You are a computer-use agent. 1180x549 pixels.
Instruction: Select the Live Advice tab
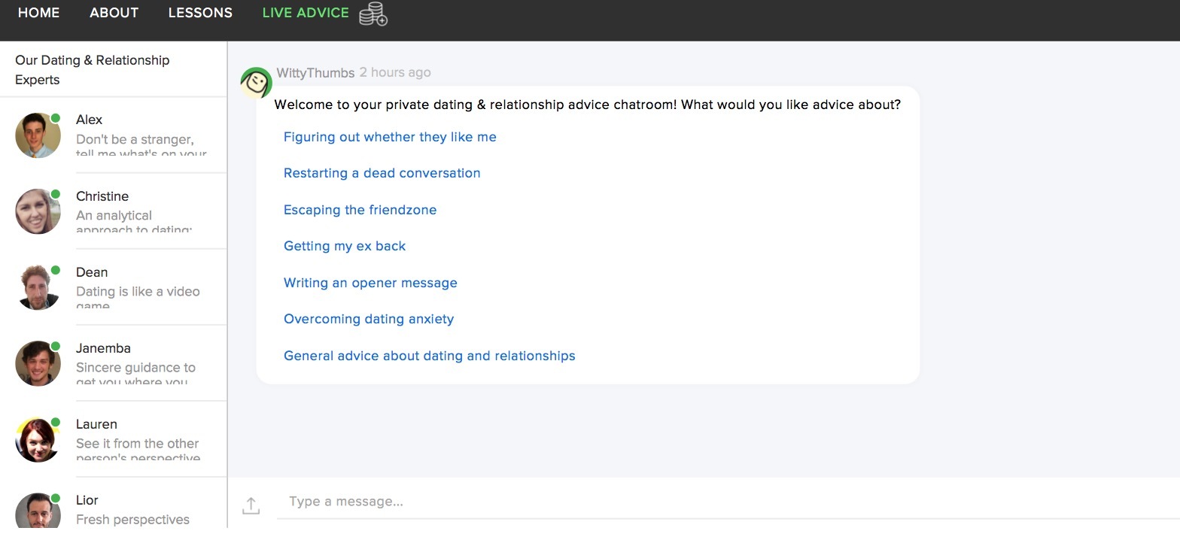point(306,13)
